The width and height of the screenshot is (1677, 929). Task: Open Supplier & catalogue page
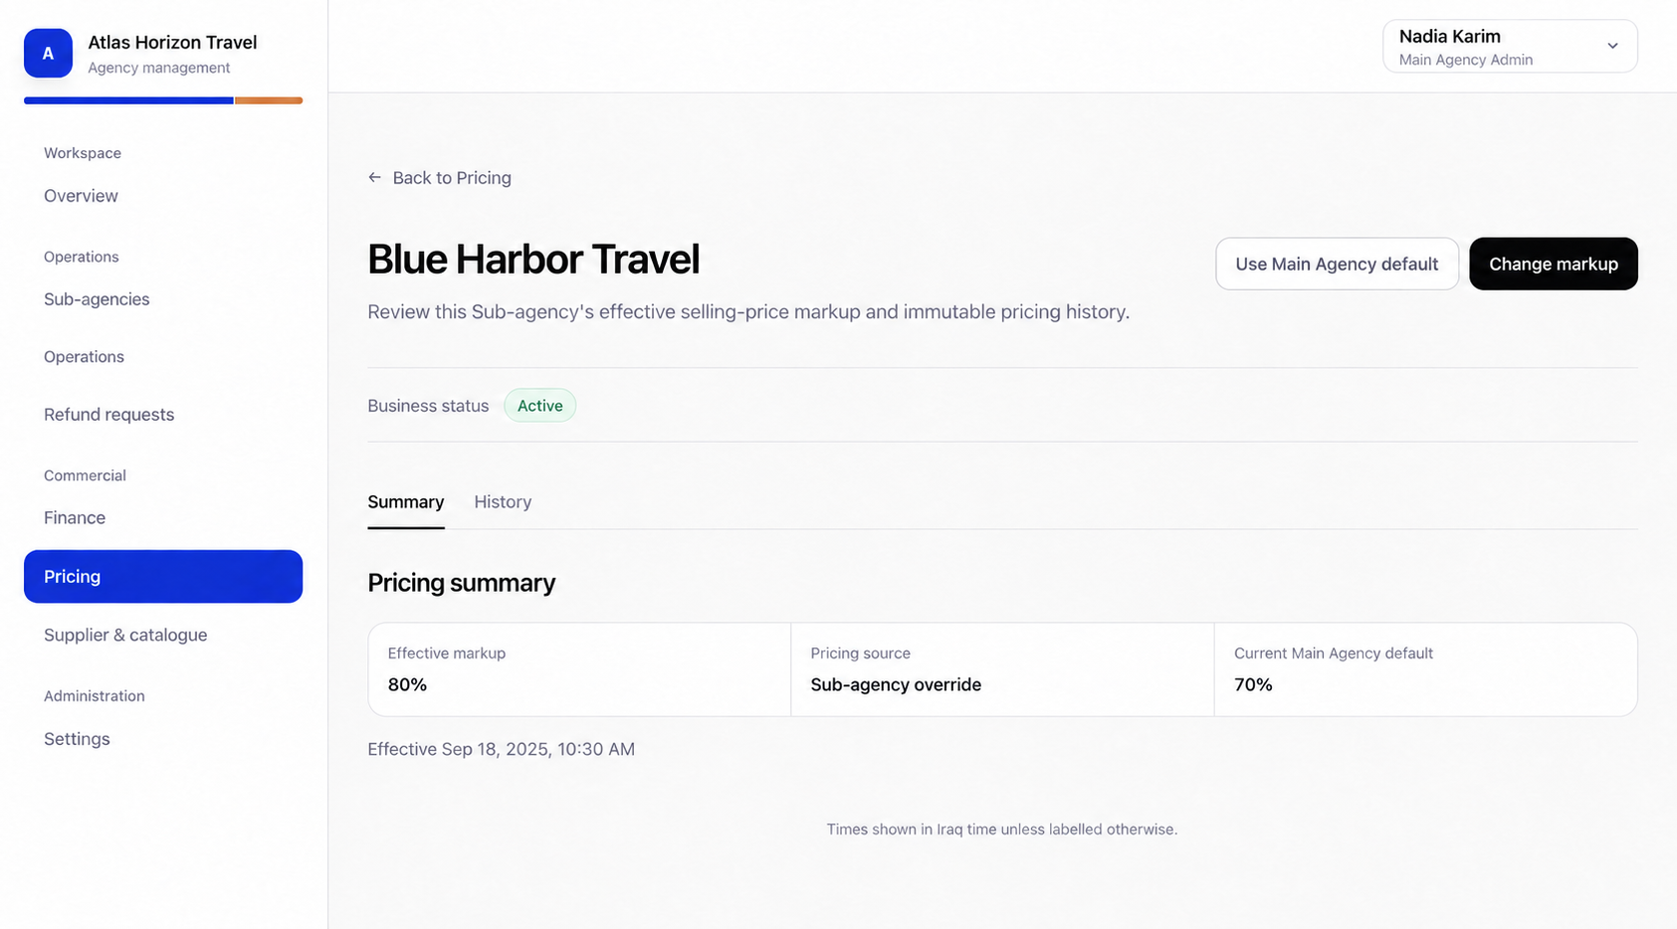(x=125, y=636)
